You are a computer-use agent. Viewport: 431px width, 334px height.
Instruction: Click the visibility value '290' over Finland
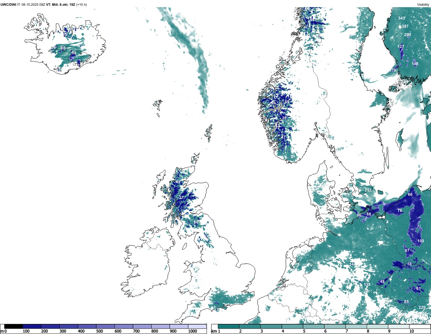(x=407, y=35)
